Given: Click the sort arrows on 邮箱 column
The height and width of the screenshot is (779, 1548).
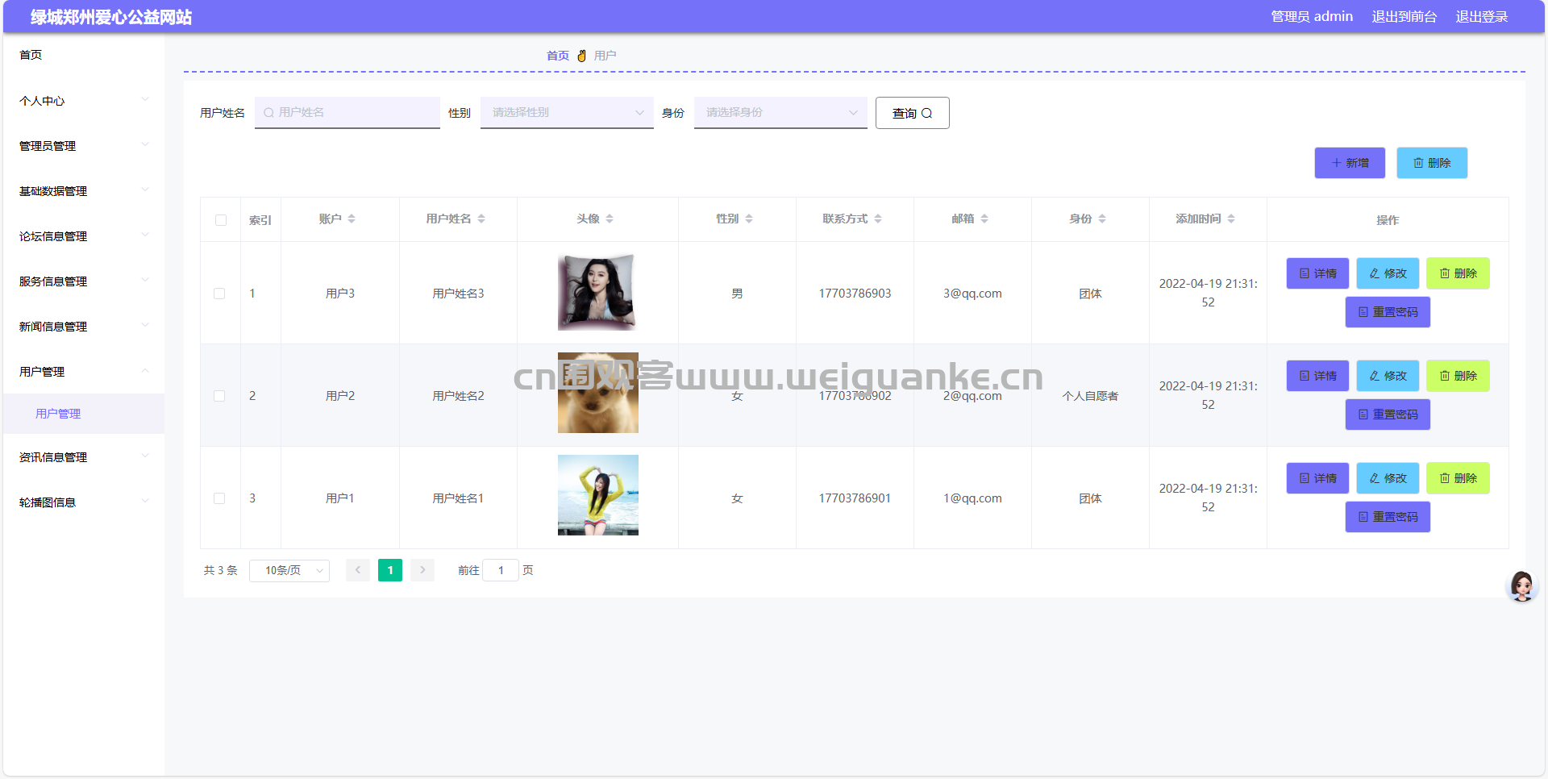Looking at the screenshot, I should pyautogui.click(x=984, y=219).
